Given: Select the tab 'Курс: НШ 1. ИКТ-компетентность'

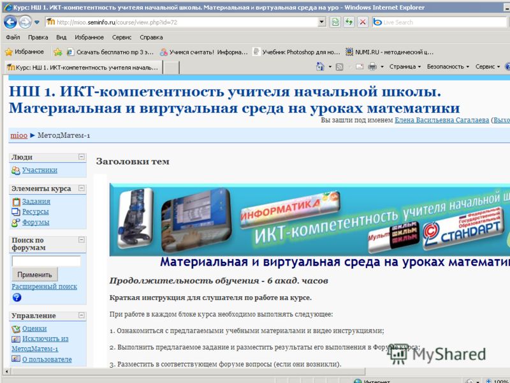Looking at the screenshot, I should coord(84,68).
